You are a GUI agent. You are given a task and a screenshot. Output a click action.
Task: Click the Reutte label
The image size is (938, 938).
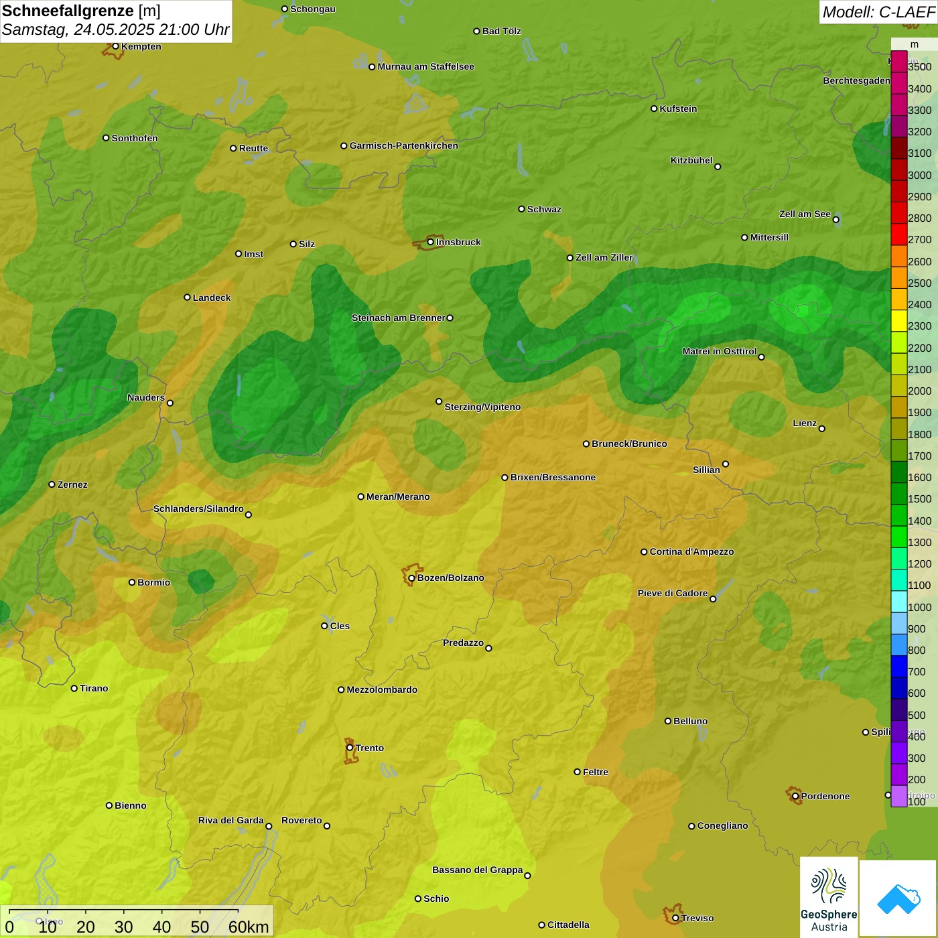[253, 148]
